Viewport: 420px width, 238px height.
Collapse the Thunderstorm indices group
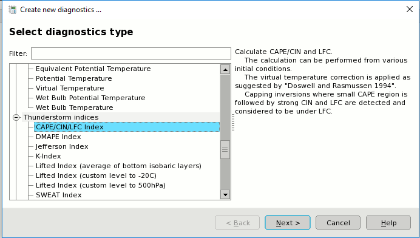coord(16,117)
